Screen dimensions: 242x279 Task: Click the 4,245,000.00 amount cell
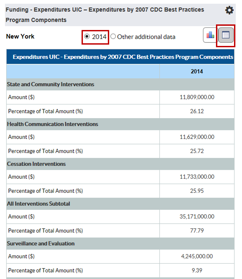pyautogui.click(x=197, y=256)
